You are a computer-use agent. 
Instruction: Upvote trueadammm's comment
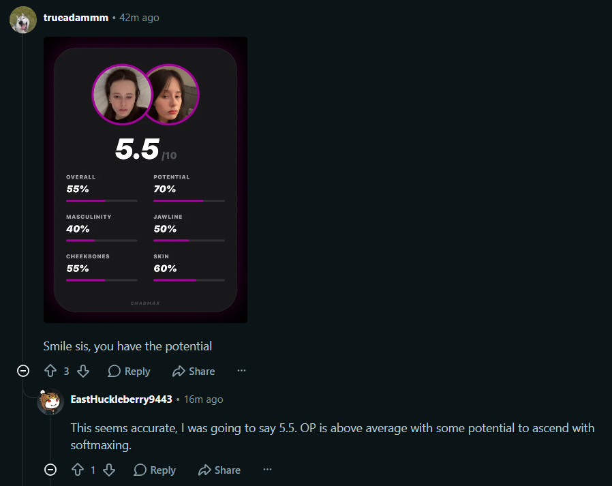[50, 371]
